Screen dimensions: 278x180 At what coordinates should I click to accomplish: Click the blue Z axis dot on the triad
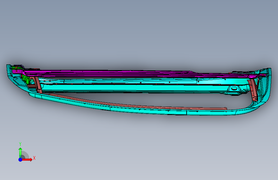click(x=21, y=160)
